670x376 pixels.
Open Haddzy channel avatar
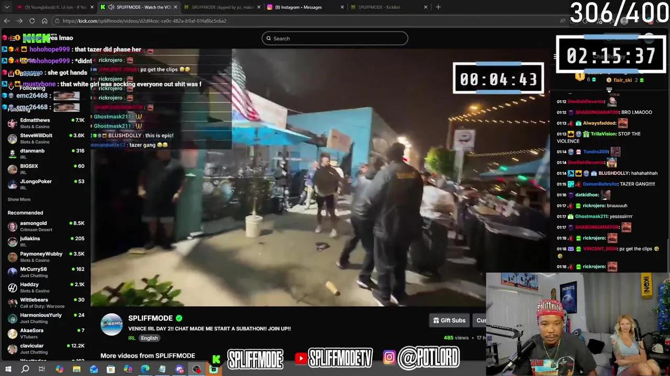(13, 287)
